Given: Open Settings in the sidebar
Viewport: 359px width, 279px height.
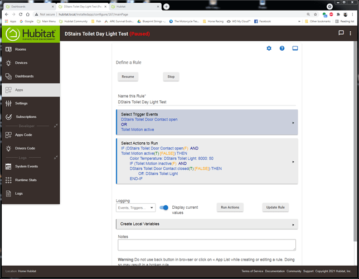Looking at the screenshot, I should [31, 103].
